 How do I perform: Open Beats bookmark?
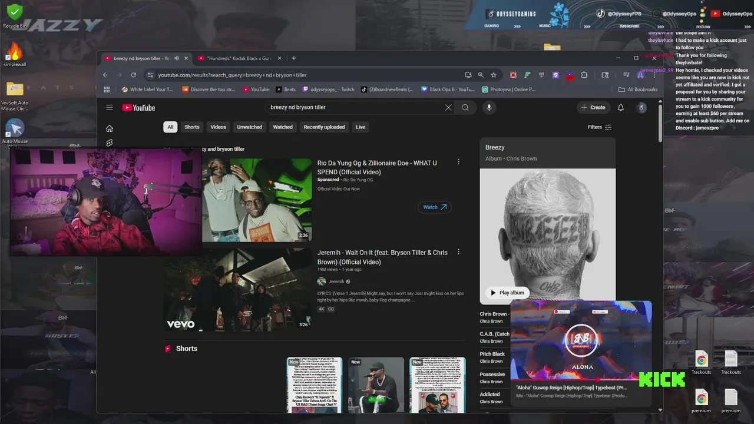pyautogui.click(x=286, y=90)
